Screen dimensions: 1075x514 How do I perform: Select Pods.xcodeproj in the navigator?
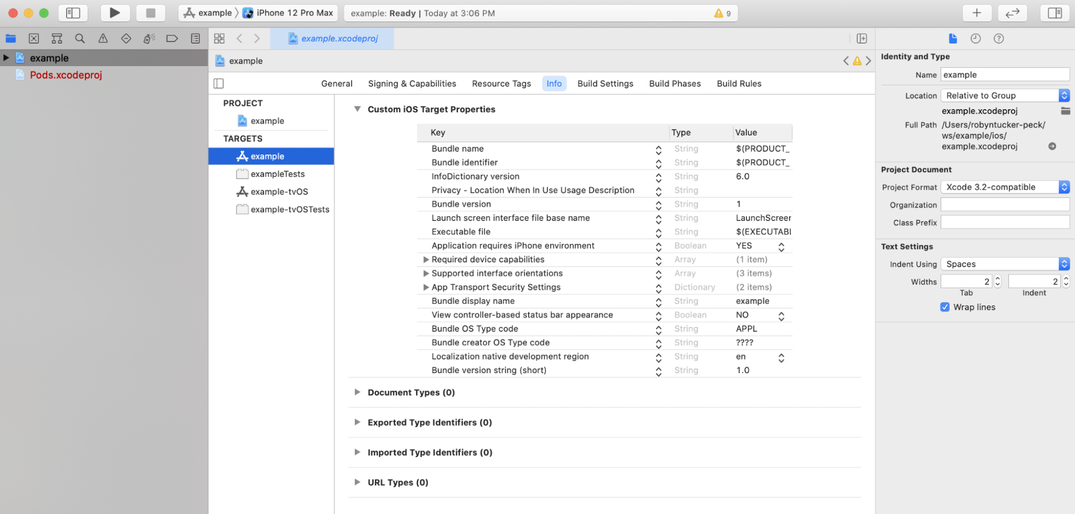pyautogui.click(x=66, y=75)
